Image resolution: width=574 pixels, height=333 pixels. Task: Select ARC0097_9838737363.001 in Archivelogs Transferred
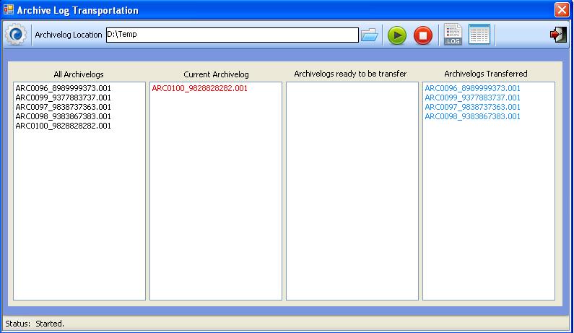pos(472,107)
